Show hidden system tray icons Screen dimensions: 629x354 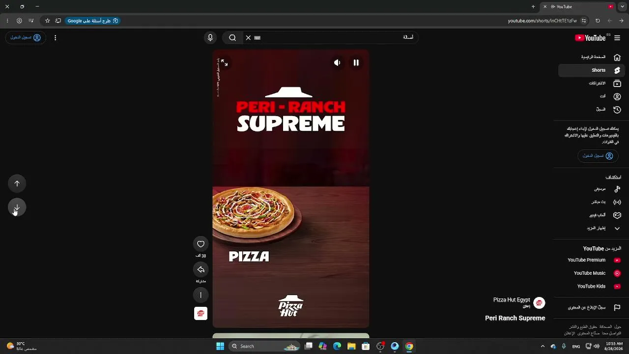pyautogui.click(x=543, y=346)
